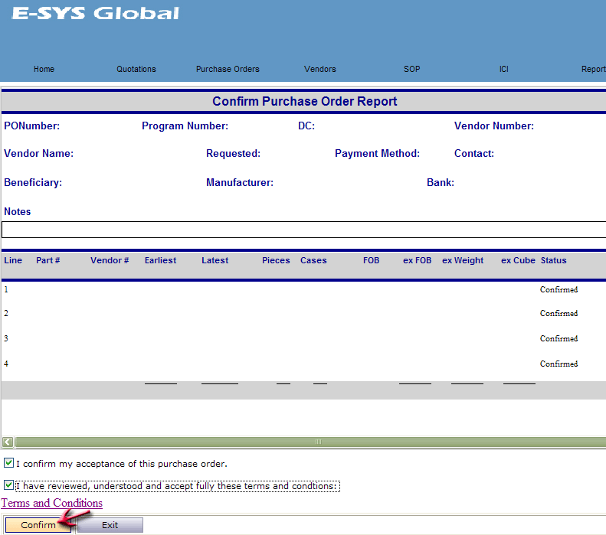Click line number 1 in the table

coord(6,289)
